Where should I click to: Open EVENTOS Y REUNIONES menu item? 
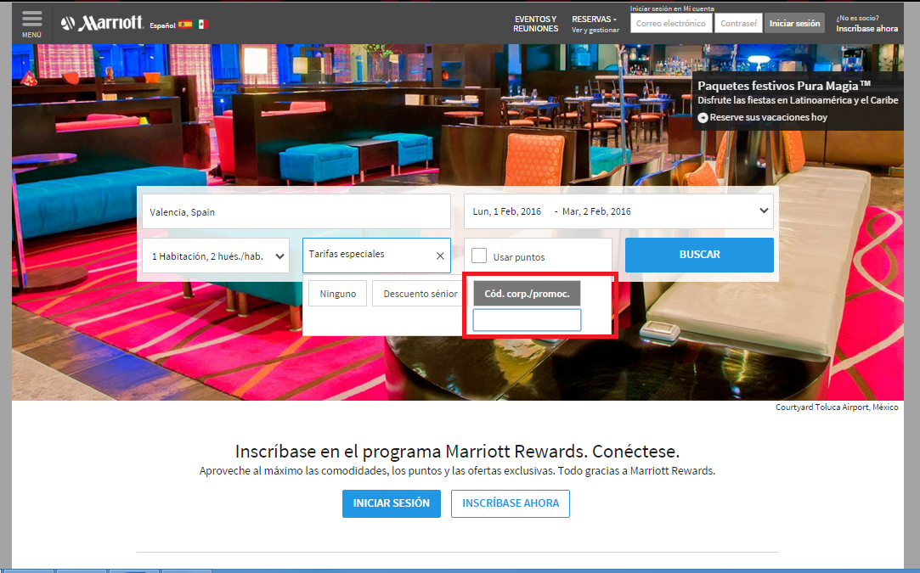click(x=536, y=24)
